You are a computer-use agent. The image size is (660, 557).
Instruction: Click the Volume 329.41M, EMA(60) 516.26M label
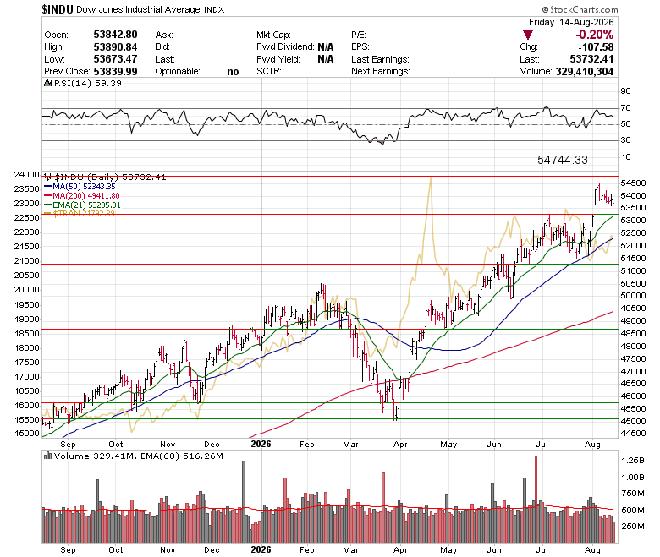(x=139, y=456)
